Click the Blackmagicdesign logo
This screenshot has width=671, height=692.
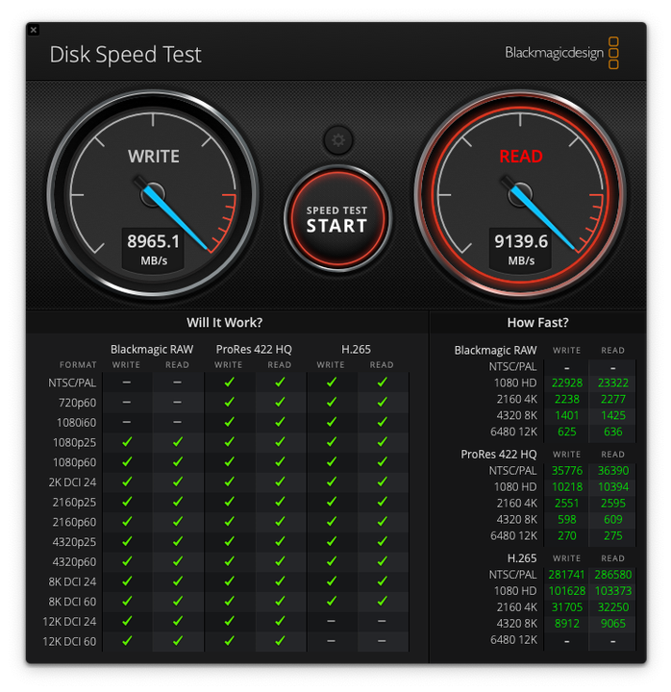pos(561,53)
